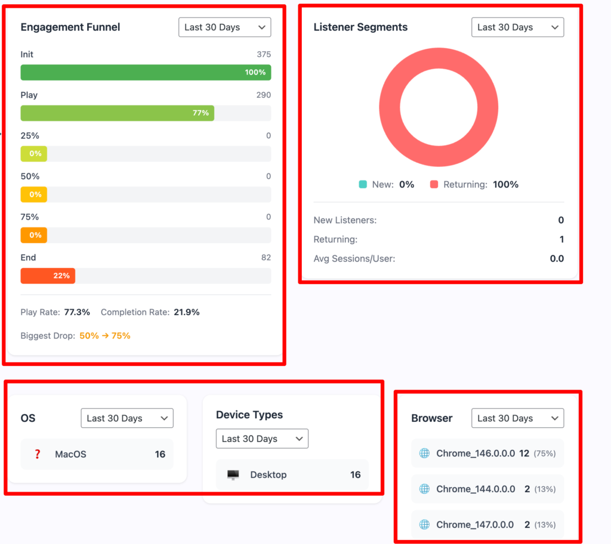Click the Play 77% funnel bar
The image size is (611, 544).
tap(118, 113)
